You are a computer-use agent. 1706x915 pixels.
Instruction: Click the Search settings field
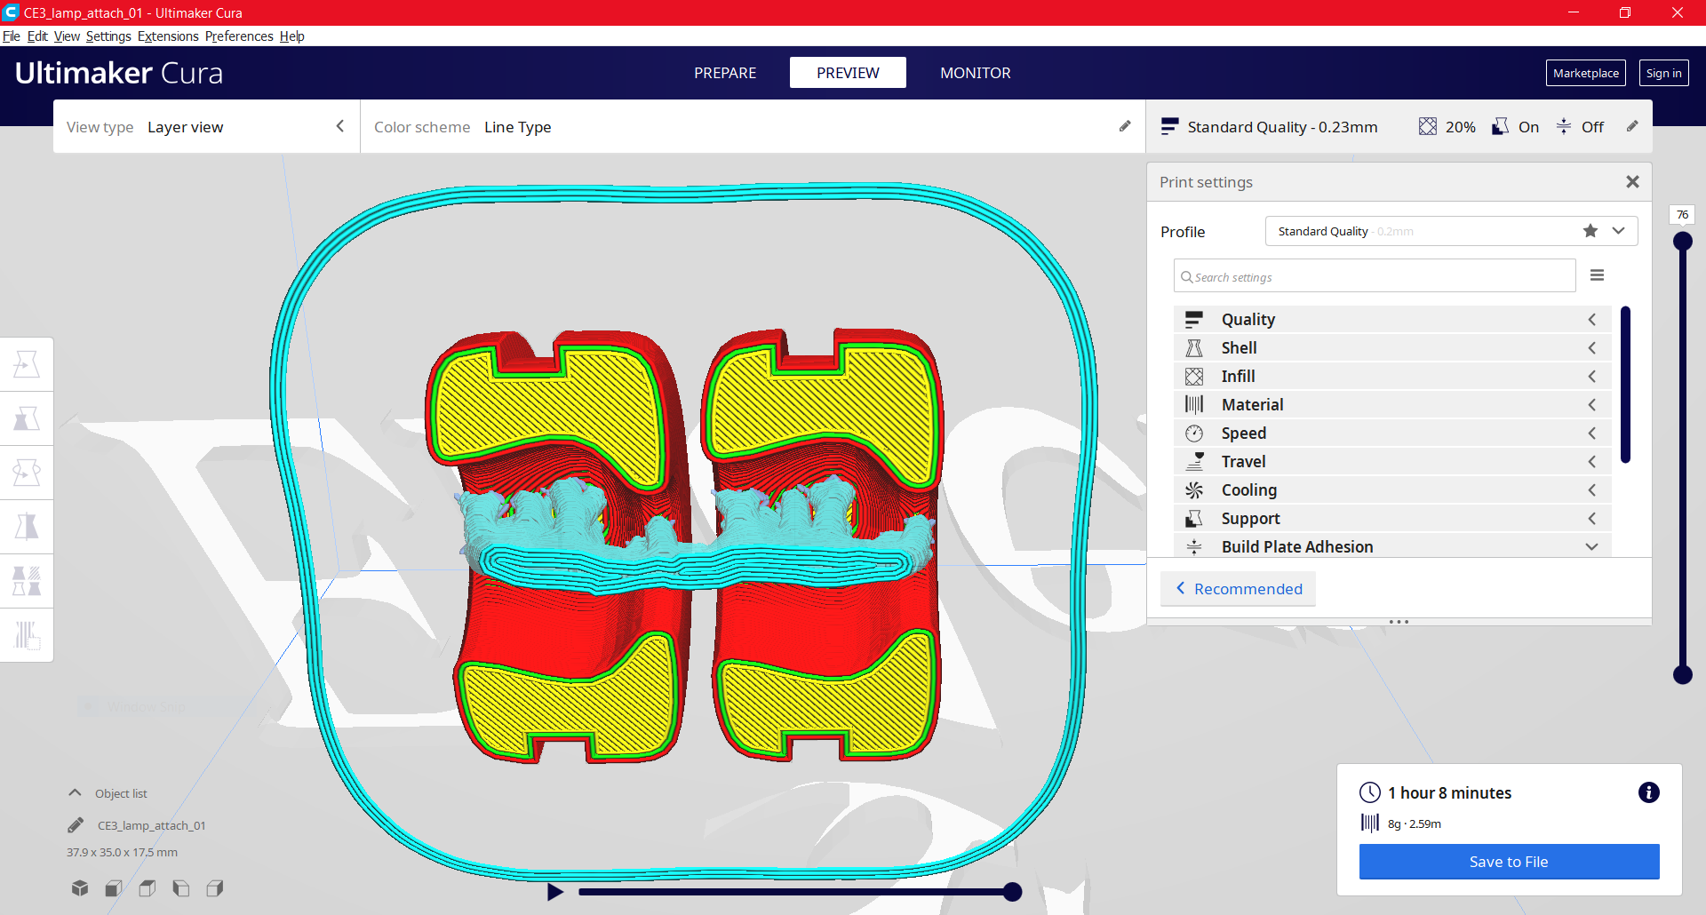click(1375, 276)
